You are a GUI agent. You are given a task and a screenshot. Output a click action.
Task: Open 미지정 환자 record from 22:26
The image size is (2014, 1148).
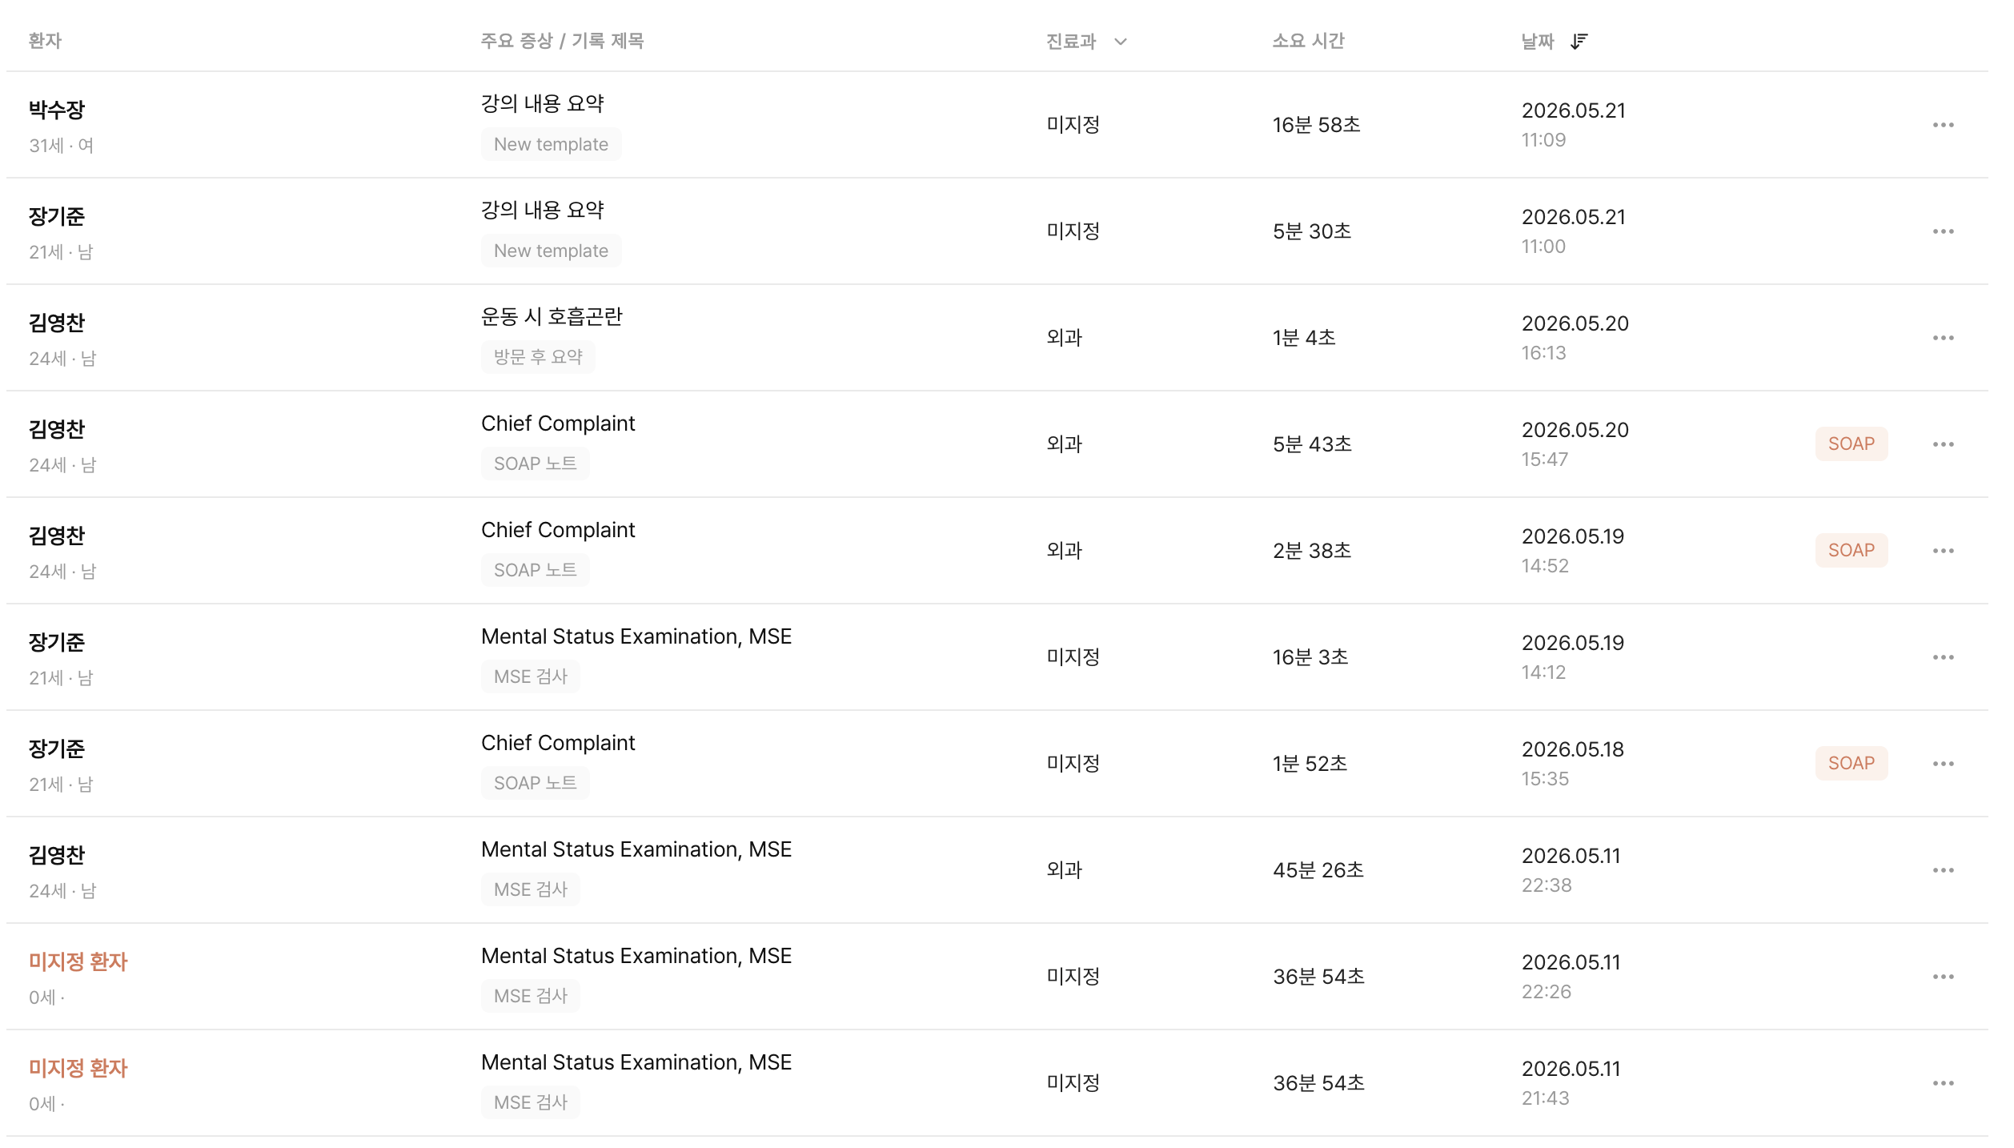pyautogui.click(x=78, y=961)
